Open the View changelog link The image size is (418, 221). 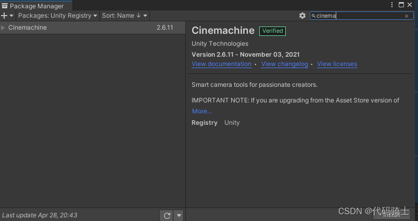[285, 64]
